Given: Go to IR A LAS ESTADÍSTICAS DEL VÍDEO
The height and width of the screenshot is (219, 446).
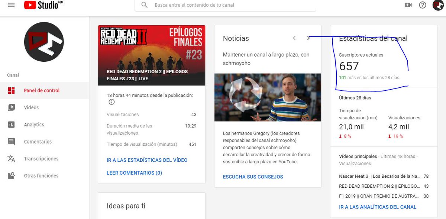Looking at the screenshot, I should tap(147, 160).
